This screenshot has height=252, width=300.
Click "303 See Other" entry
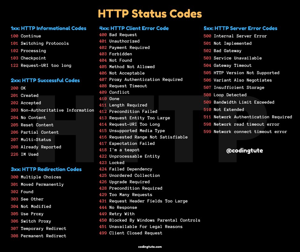[27, 199]
